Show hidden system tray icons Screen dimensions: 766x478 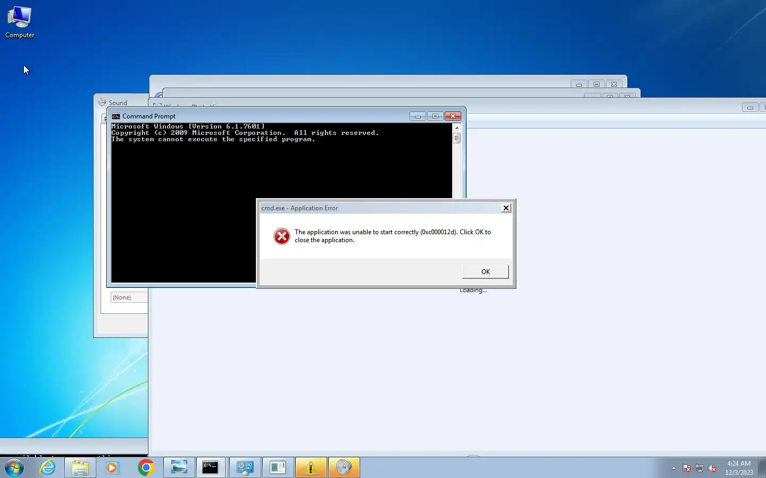pyautogui.click(x=673, y=468)
